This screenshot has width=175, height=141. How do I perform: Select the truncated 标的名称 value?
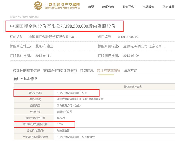pos(53,37)
